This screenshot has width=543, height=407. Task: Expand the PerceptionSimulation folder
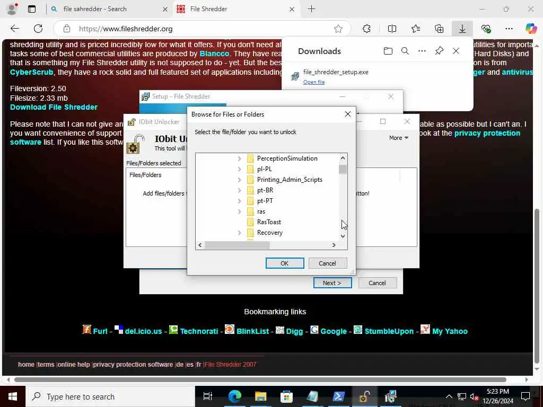(239, 158)
